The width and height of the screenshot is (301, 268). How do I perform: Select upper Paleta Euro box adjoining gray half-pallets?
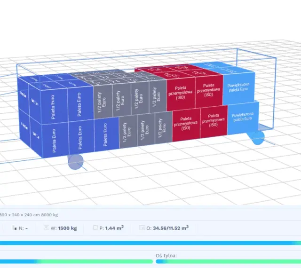tap(80, 104)
